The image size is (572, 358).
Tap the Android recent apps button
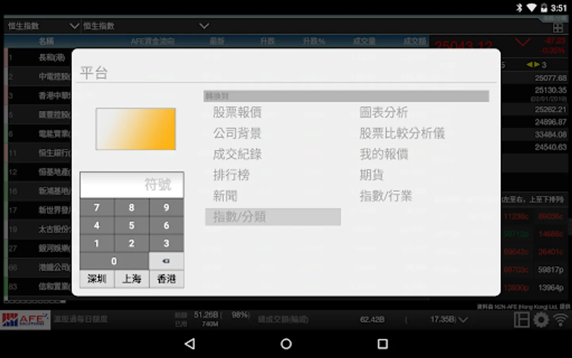pos(383,344)
